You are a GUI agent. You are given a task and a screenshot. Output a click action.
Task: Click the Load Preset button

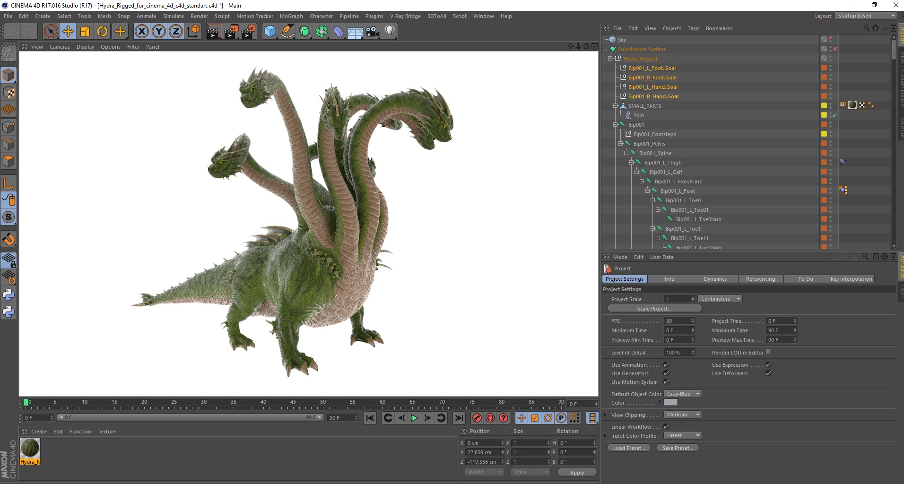pyautogui.click(x=629, y=448)
